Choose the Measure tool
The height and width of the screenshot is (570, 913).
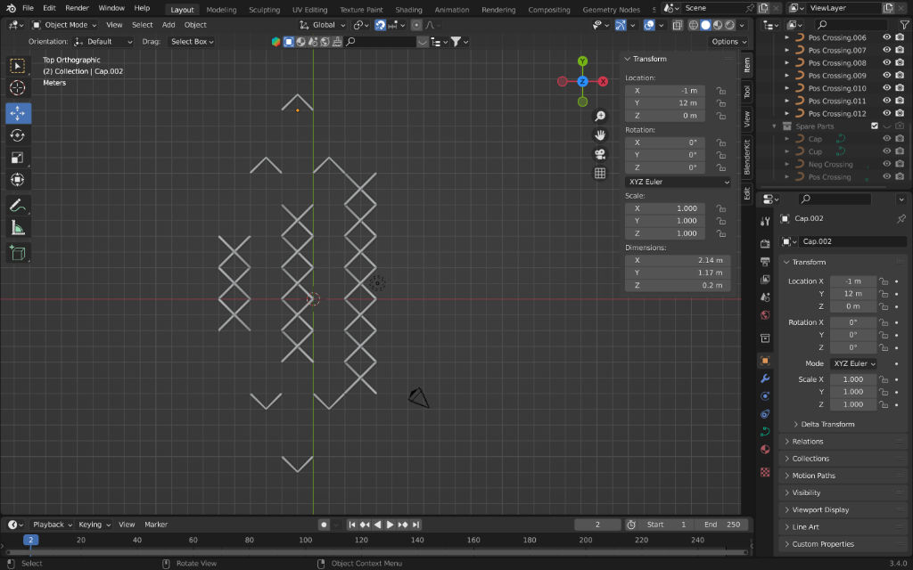pos(18,228)
